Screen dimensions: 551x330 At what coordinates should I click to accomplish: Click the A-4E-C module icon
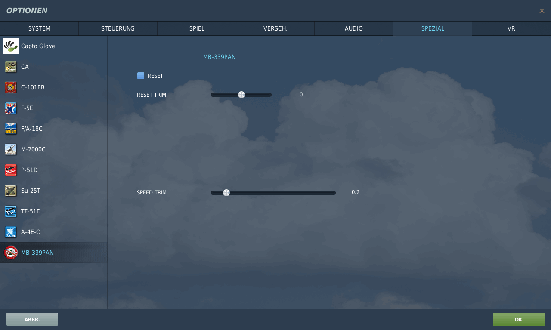(x=11, y=232)
